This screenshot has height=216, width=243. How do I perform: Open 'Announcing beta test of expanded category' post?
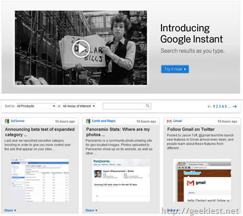(x=39, y=132)
